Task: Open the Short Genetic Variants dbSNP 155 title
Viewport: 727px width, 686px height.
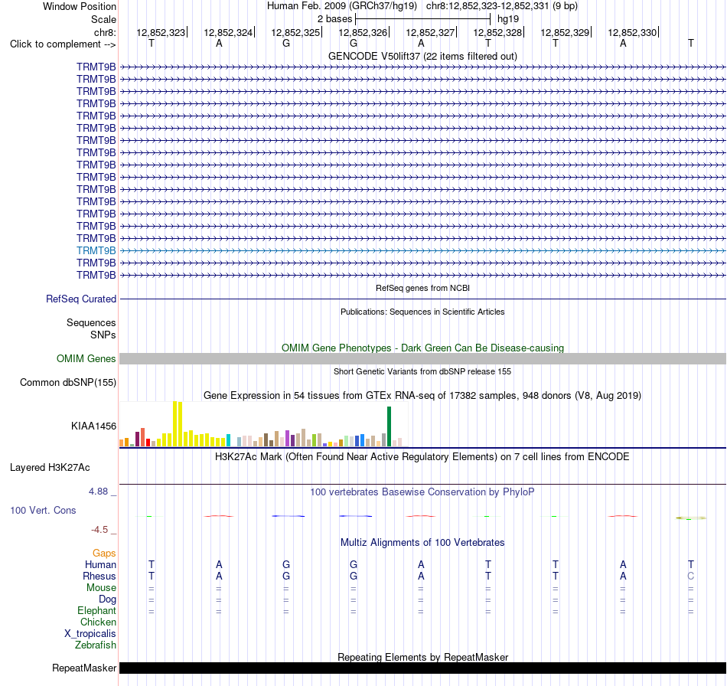Action: coord(422,371)
